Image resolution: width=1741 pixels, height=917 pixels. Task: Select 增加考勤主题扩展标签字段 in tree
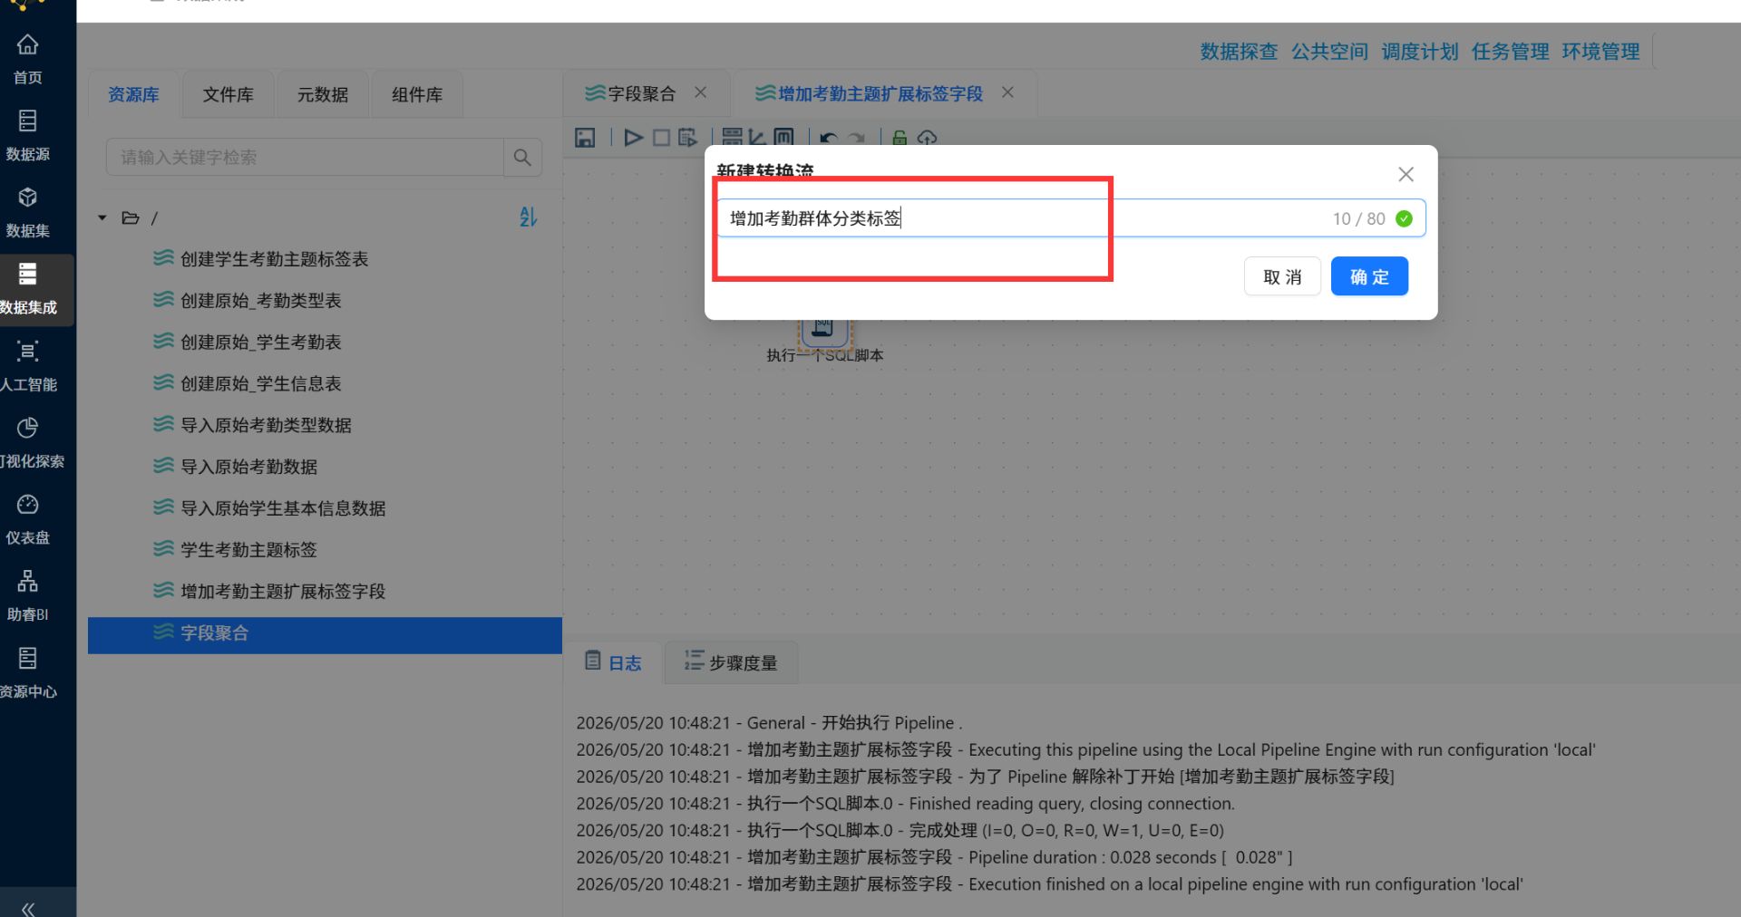point(283,592)
